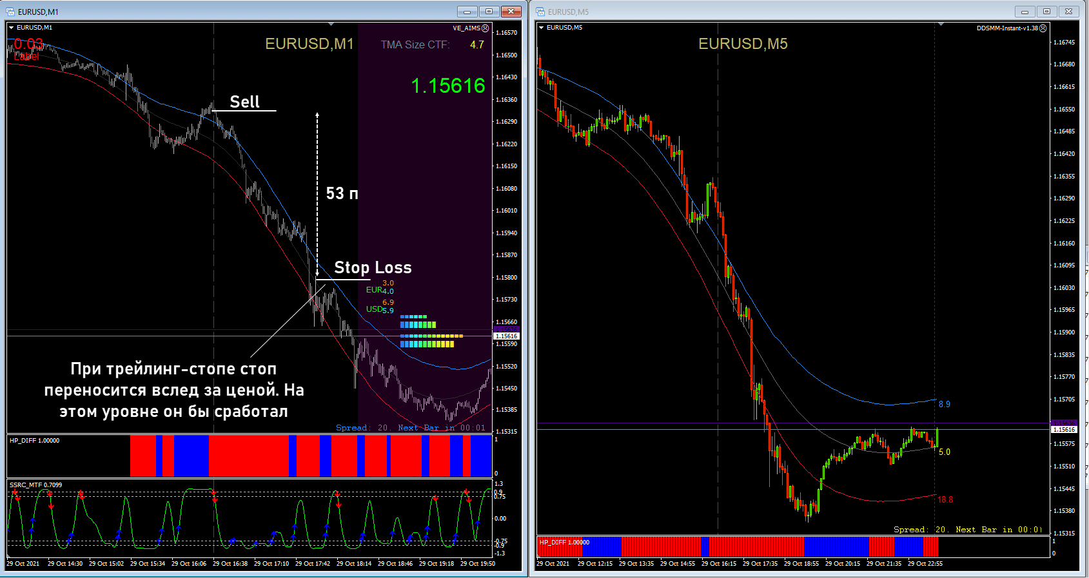Click the 1.15616 price tag on M5 scale

pos(1064,430)
